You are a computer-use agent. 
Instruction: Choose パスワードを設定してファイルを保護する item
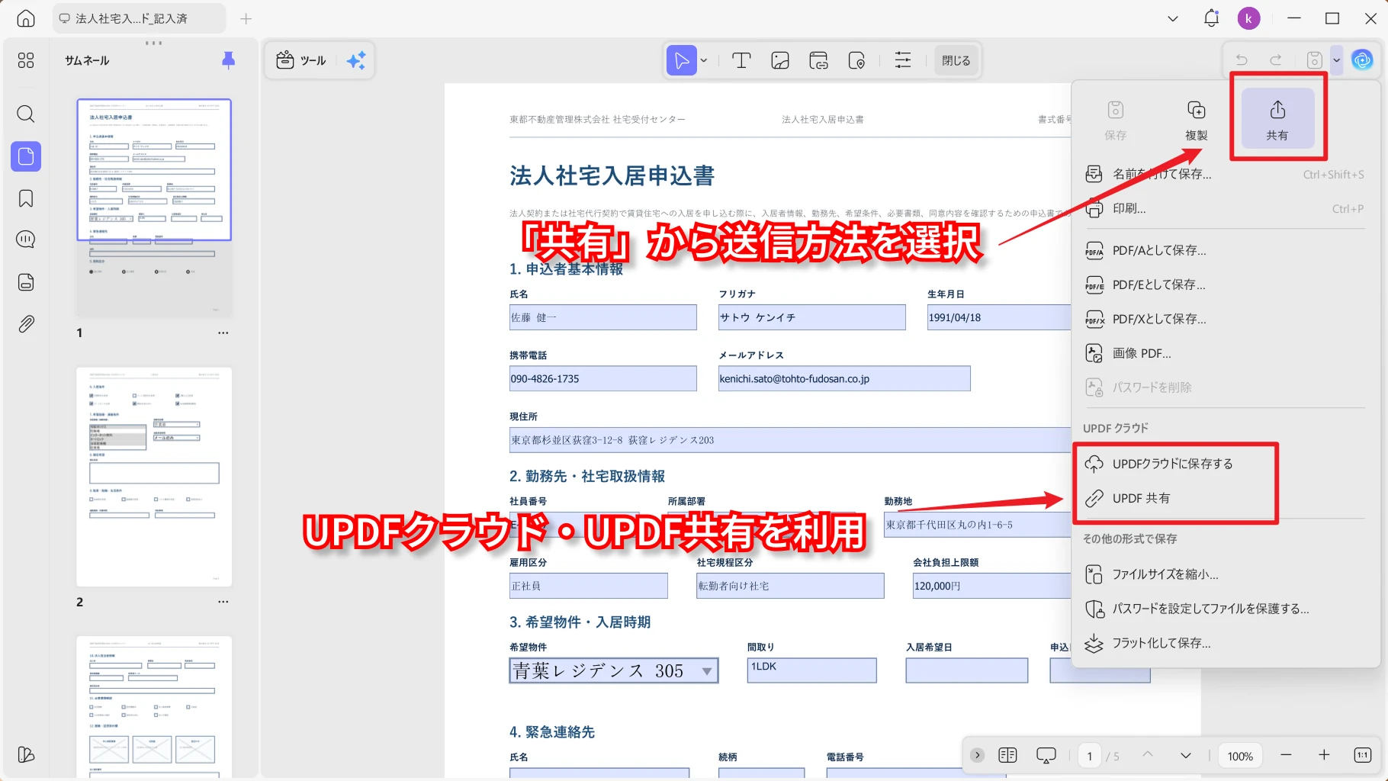coord(1225,609)
